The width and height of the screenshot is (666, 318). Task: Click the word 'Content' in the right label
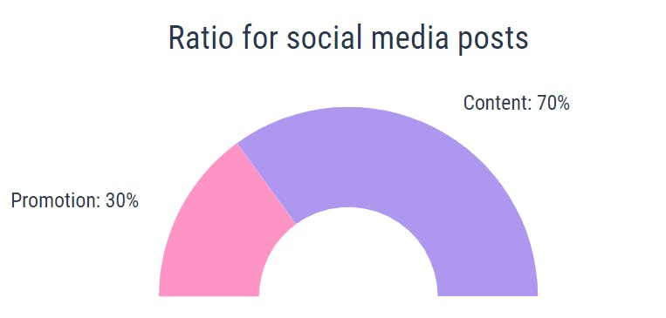click(496, 103)
